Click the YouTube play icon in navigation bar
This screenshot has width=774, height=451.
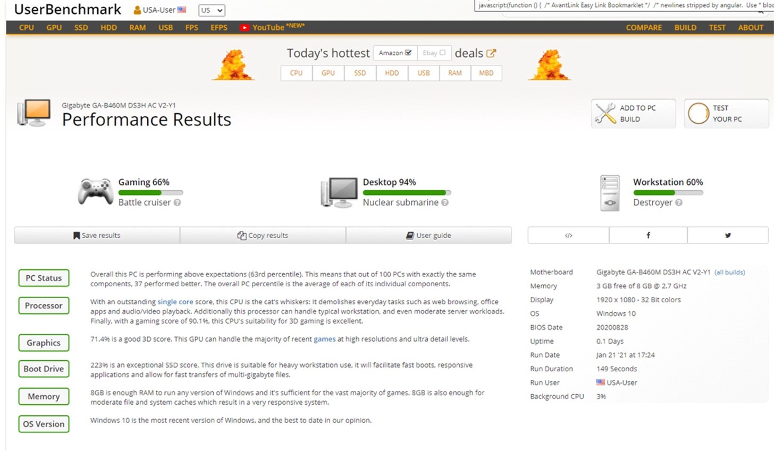click(x=245, y=28)
